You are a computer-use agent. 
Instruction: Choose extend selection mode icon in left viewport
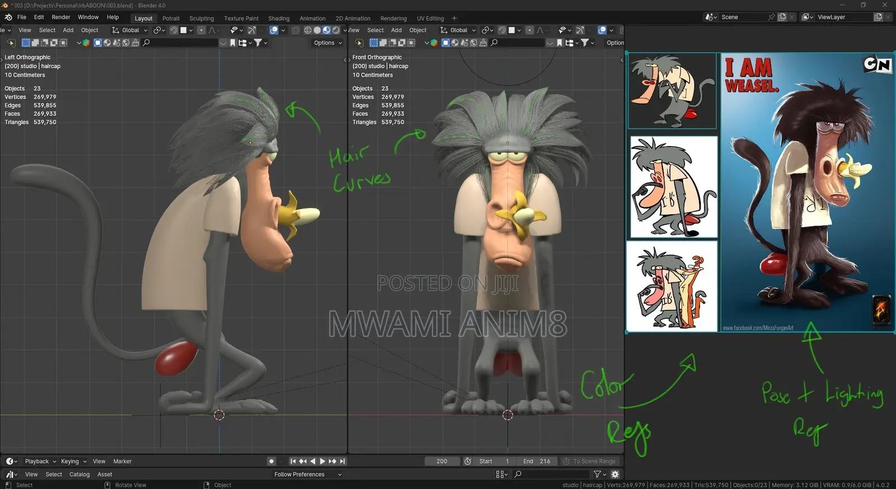click(35, 43)
